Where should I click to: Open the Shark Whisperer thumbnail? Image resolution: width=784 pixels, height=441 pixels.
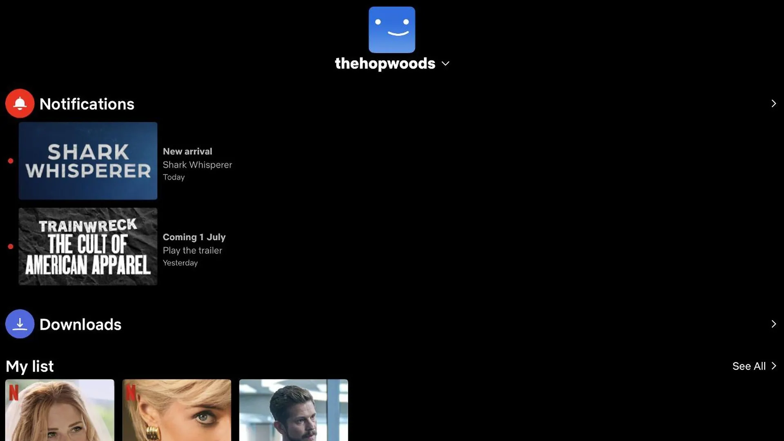(x=88, y=161)
